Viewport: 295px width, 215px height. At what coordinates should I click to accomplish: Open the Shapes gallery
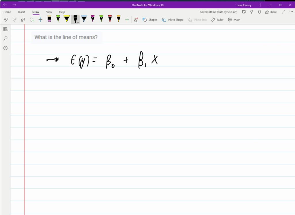coord(150,20)
